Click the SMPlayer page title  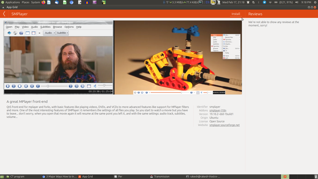click(x=19, y=14)
